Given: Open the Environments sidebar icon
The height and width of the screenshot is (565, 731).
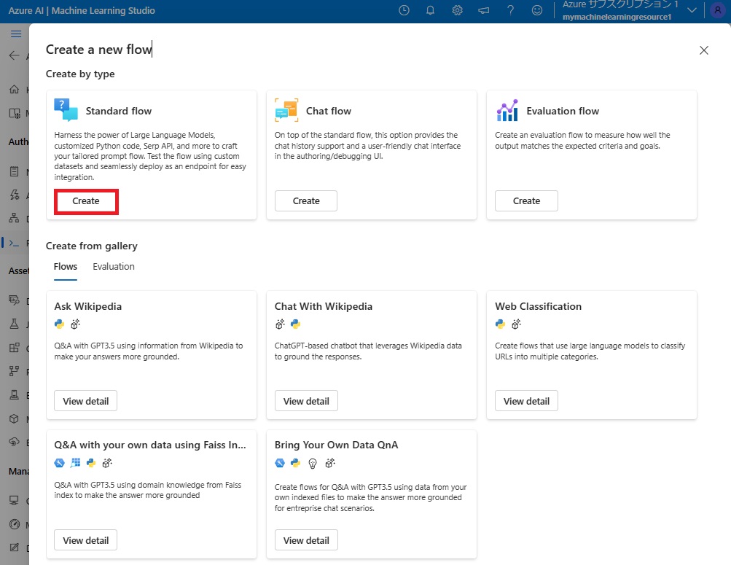Looking at the screenshot, I should (15, 395).
